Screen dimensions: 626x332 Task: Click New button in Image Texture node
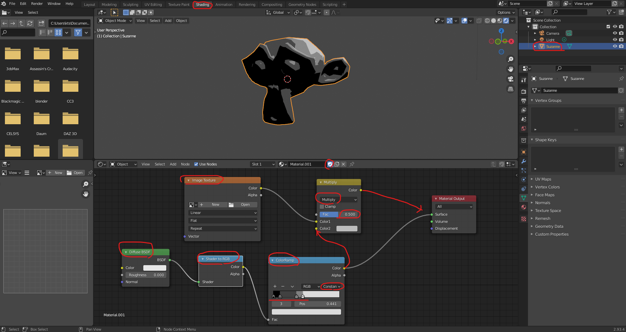213,205
